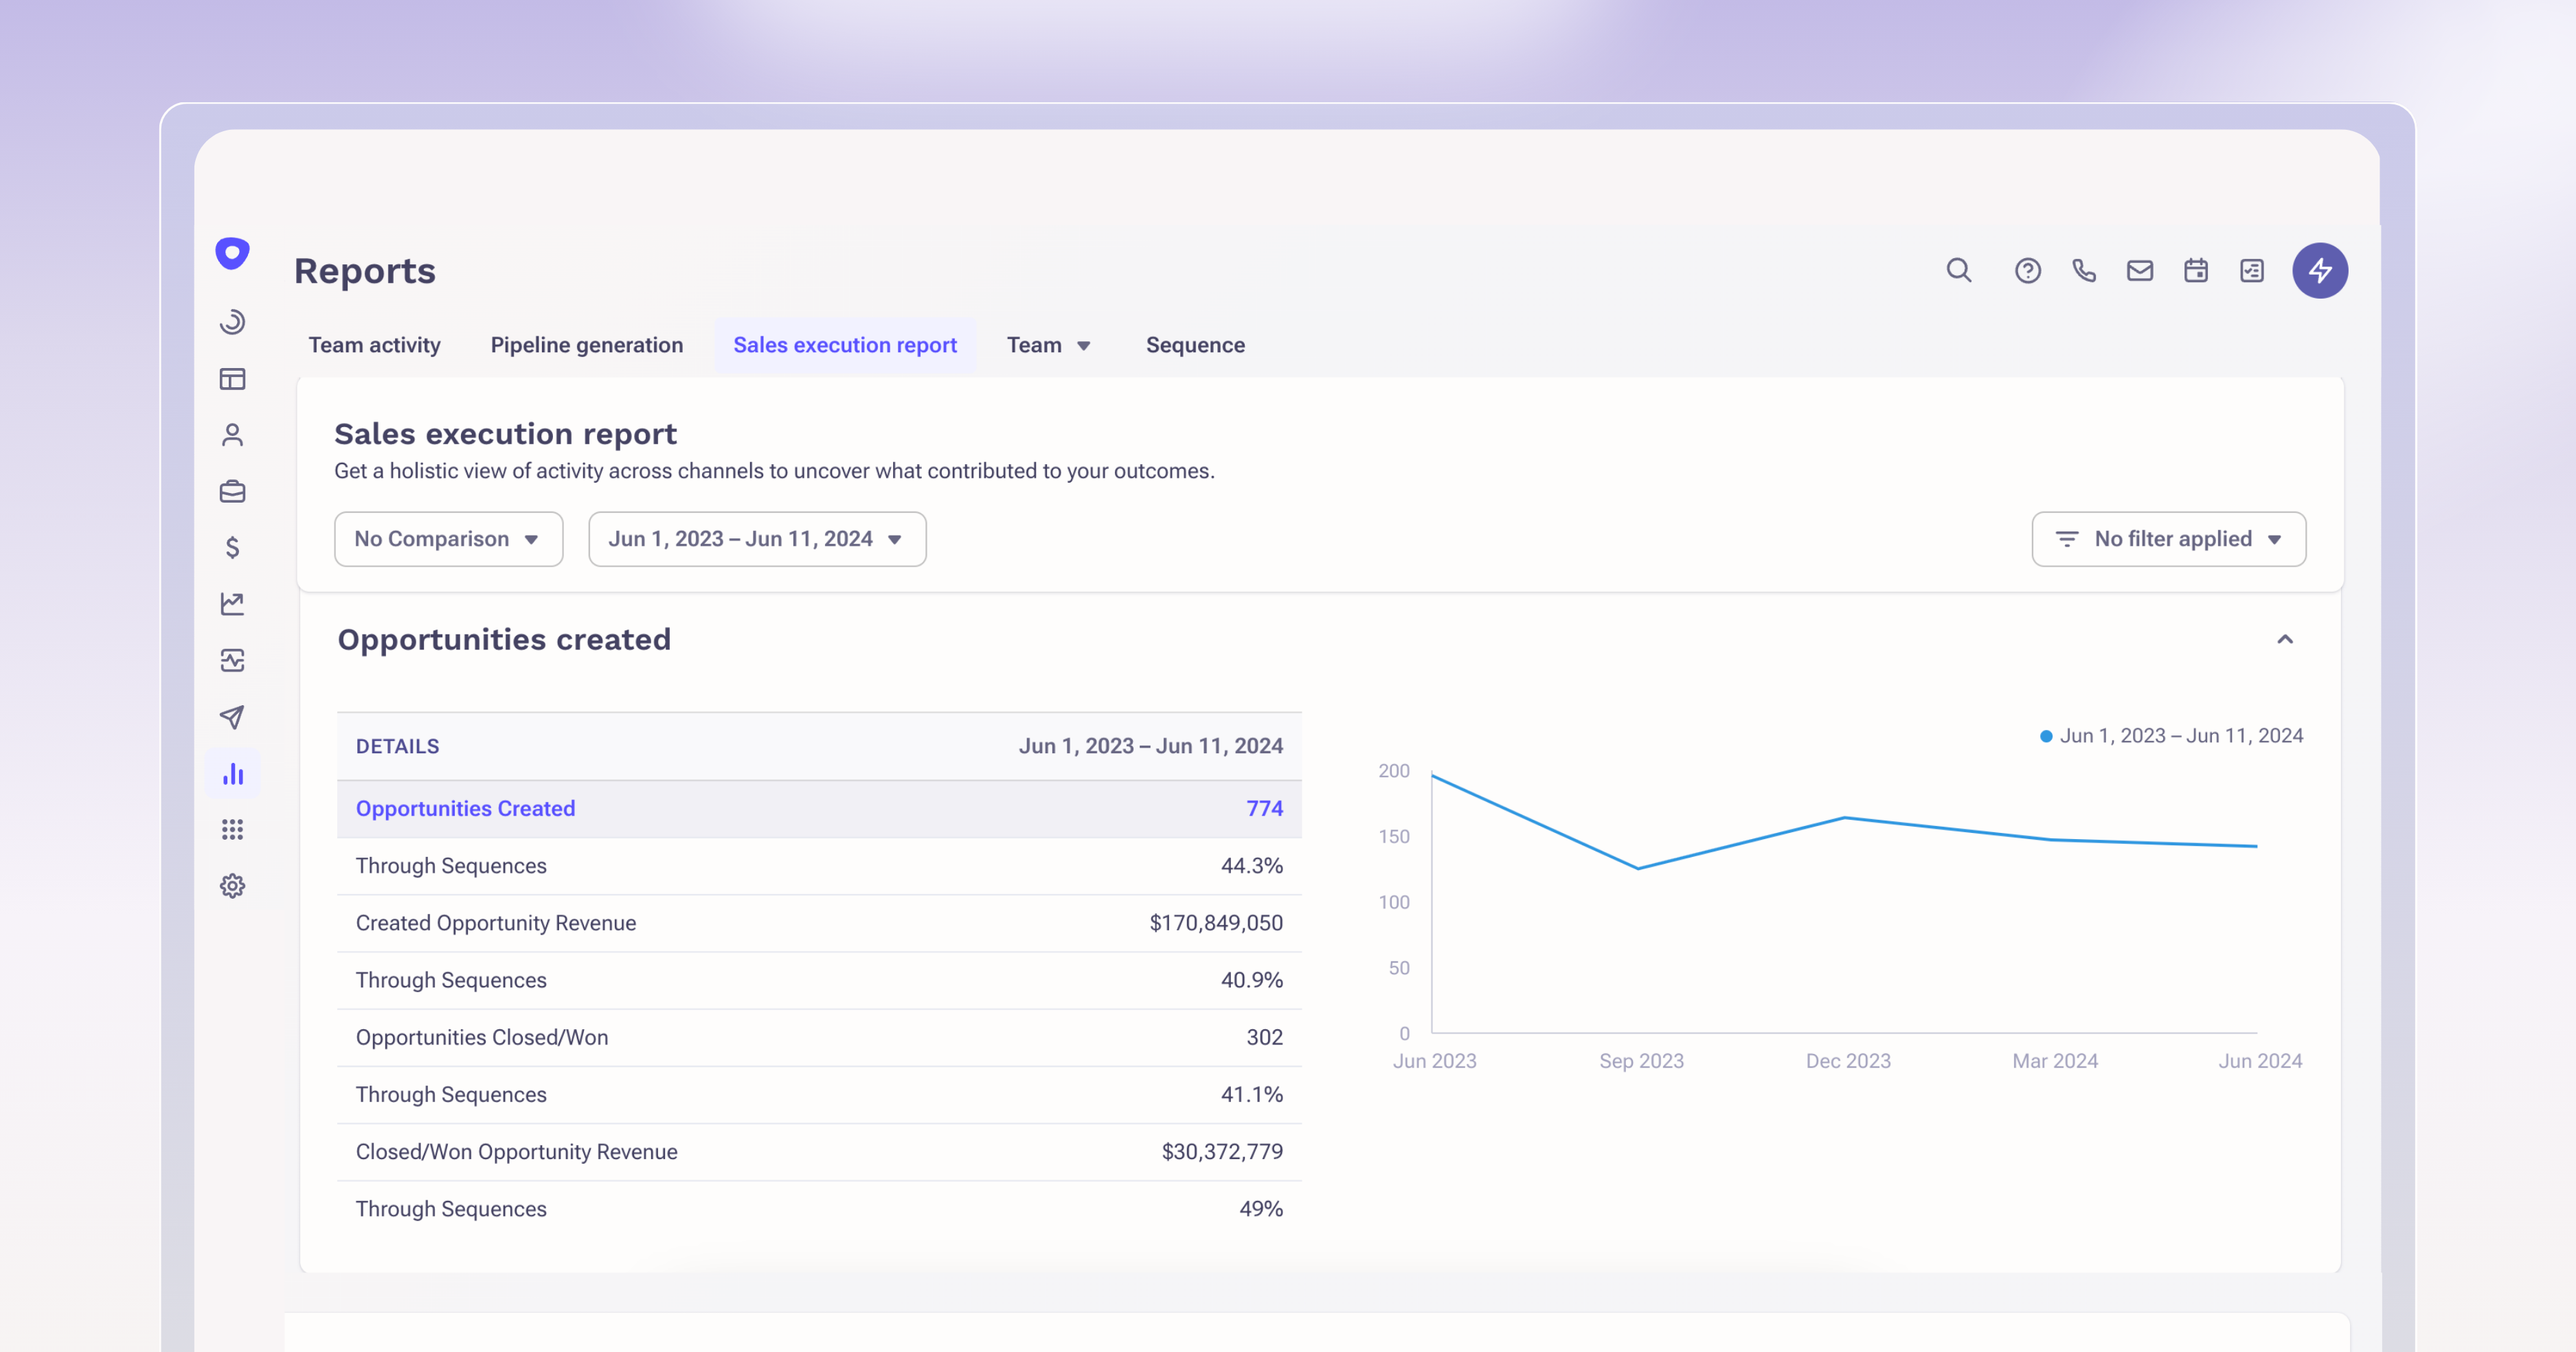Open the briefcase deals icon in sidebar
Viewport: 2576px width, 1352px height.
[233, 491]
